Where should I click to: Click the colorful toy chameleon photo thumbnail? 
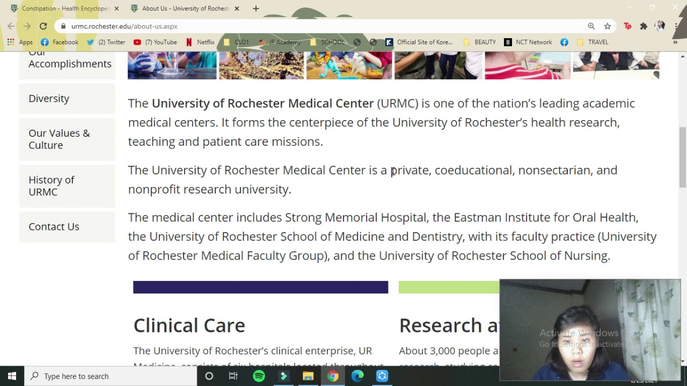click(349, 65)
